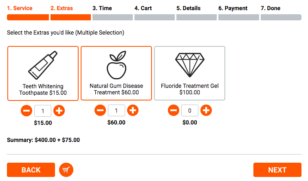Open the 3. Time step
The image size is (308, 181).
(x=102, y=8)
